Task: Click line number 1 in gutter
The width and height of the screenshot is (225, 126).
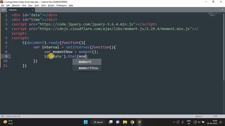Action: coord(6,15)
